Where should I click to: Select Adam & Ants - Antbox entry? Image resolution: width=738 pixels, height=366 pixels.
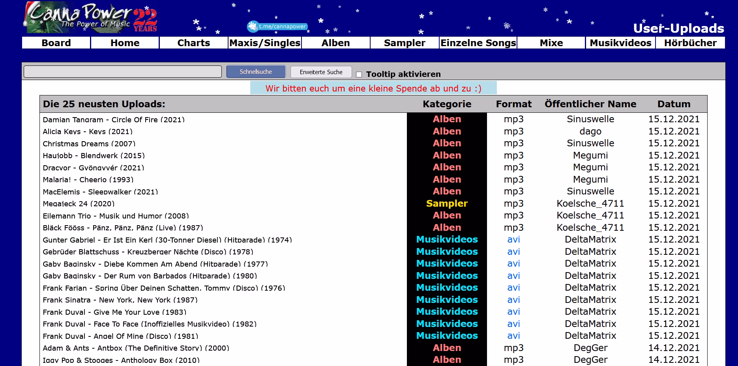click(x=136, y=348)
